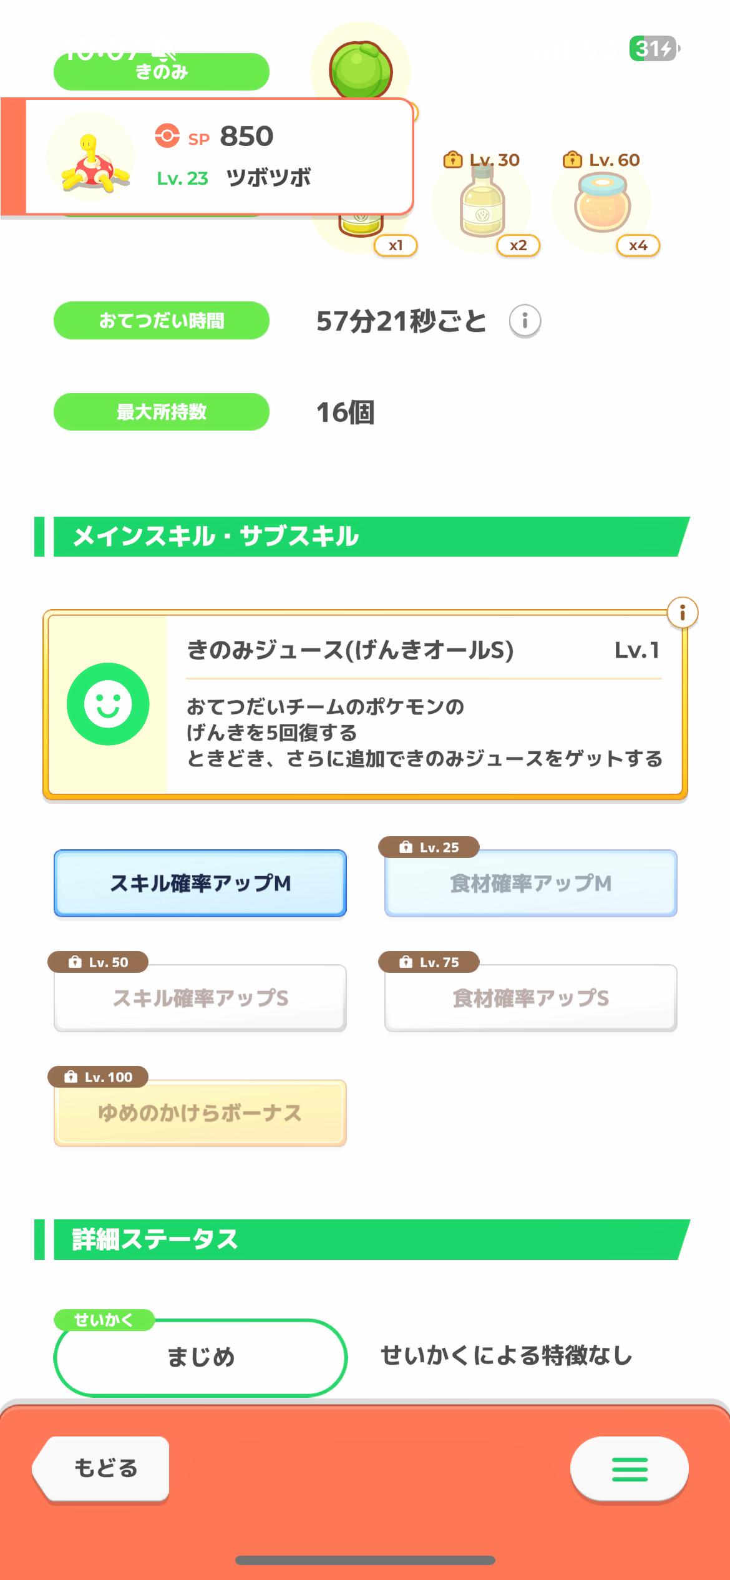The width and height of the screenshot is (730, 1580).
Task: Tap locked Lv. 75 食材確率アップS sub skill
Action: tap(530, 998)
